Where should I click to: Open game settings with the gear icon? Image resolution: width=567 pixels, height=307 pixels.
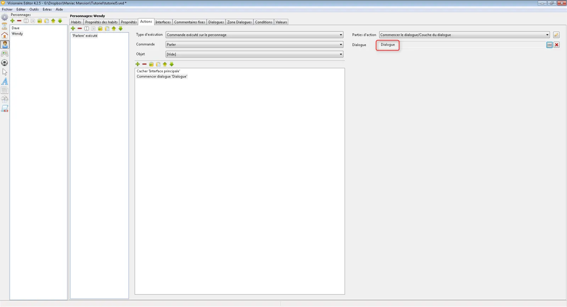click(x=5, y=17)
